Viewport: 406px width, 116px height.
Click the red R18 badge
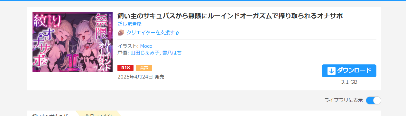click(x=125, y=68)
